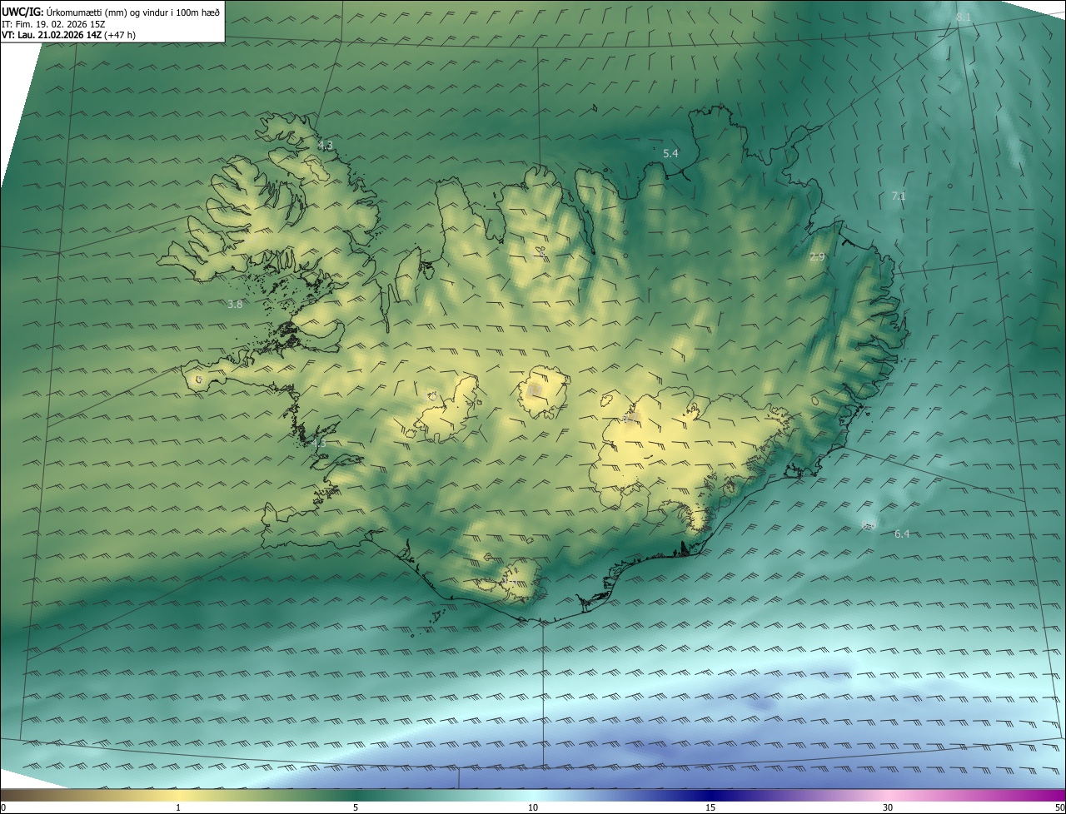The image size is (1066, 814).
Task: Click the colorbar label '5'
Action: pyautogui.click(x=356, y=807)
